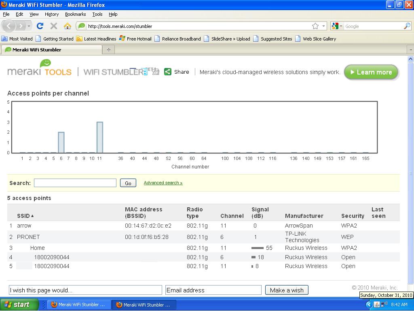Viewport: 414px width, 311px height.
Task: Click the Make a wish button
Action: [287, 290]
